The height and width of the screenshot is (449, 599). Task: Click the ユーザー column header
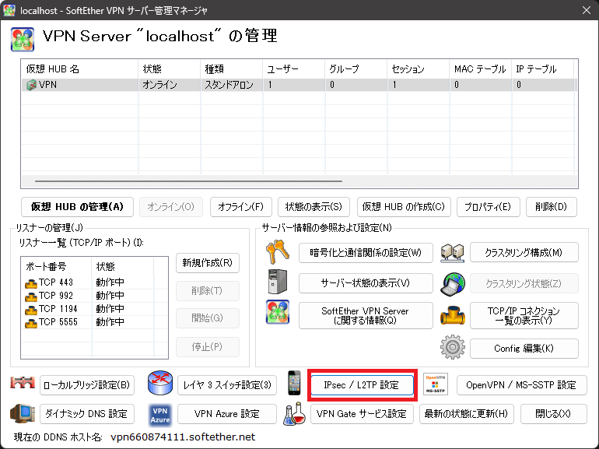coord(294,69)
